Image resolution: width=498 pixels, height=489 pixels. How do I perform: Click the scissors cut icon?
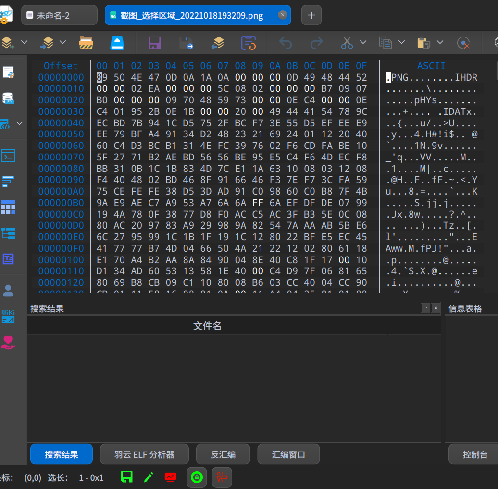coord(347,43)
